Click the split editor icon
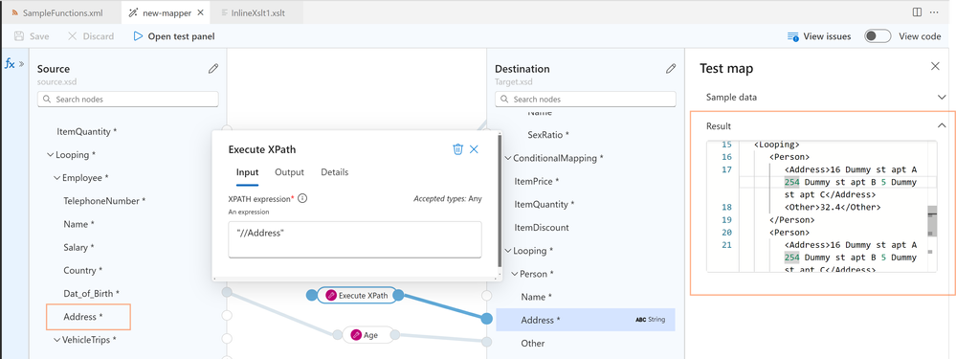956x359 pixels. click(x=917, y=12)
